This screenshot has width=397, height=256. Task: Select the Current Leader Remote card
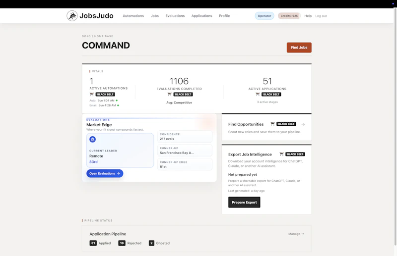tap(120, 151)
